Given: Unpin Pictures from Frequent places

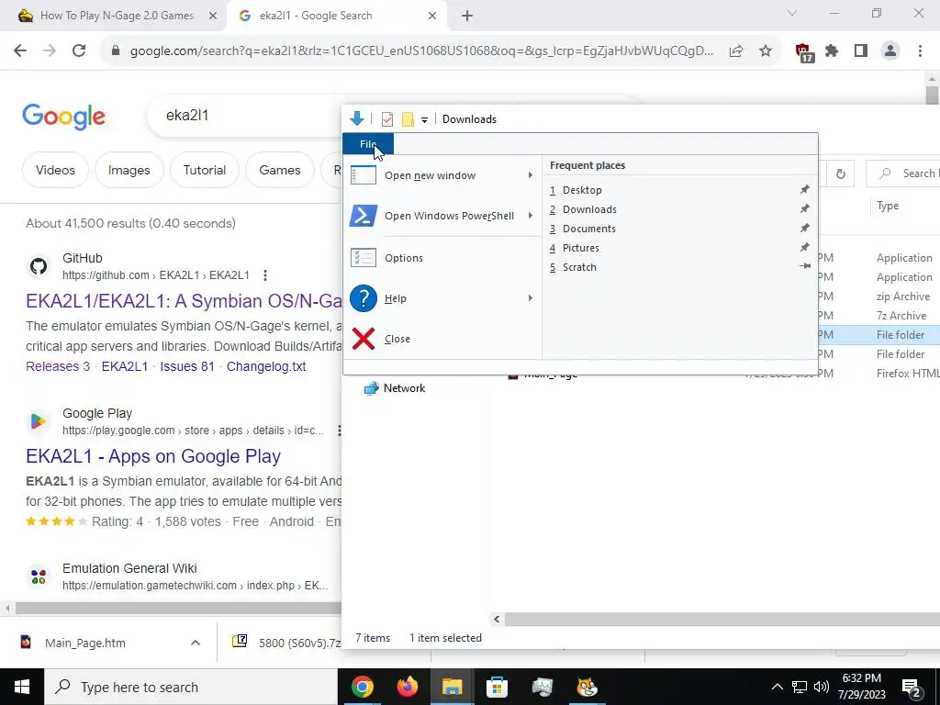Looking at the screenshot, I should point(804,247).
